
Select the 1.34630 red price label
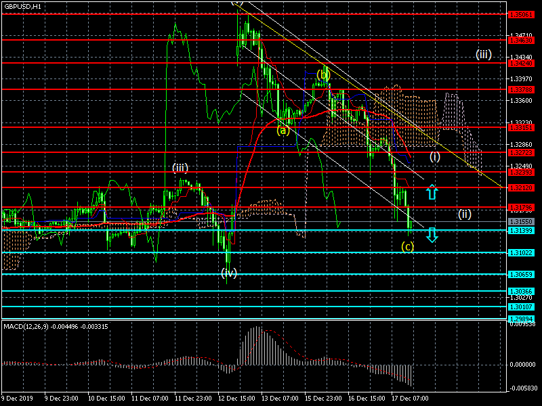tap(521, 41)
